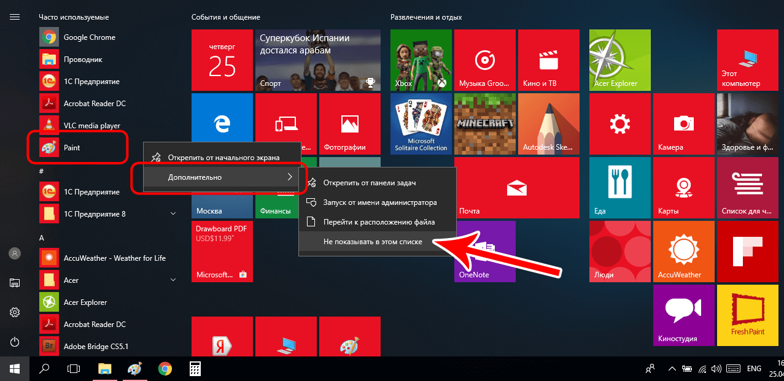Open the Xbox tile
This screenshot has height=381, width=784.
coord(421,61)
